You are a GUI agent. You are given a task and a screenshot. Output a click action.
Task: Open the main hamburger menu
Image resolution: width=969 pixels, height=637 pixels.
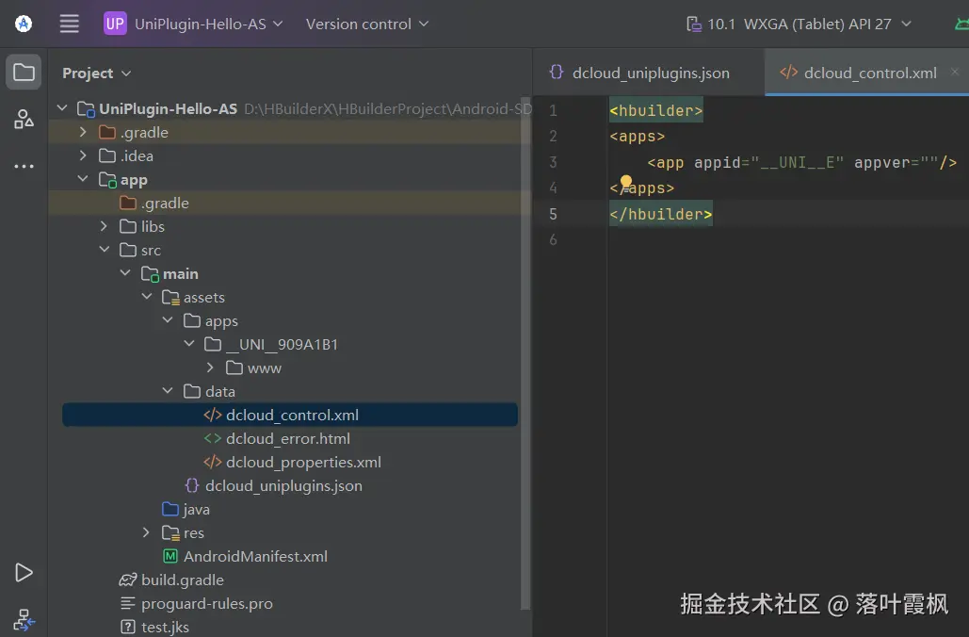click(x=69, y=24)
